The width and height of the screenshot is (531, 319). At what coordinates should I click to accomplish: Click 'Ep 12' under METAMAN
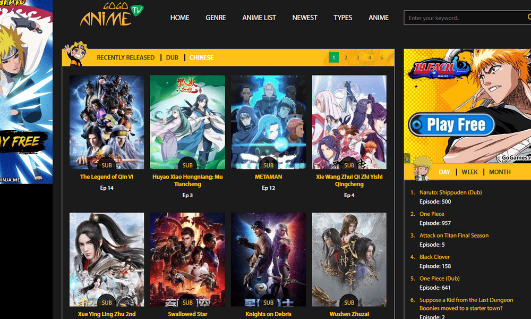[268, 188]
